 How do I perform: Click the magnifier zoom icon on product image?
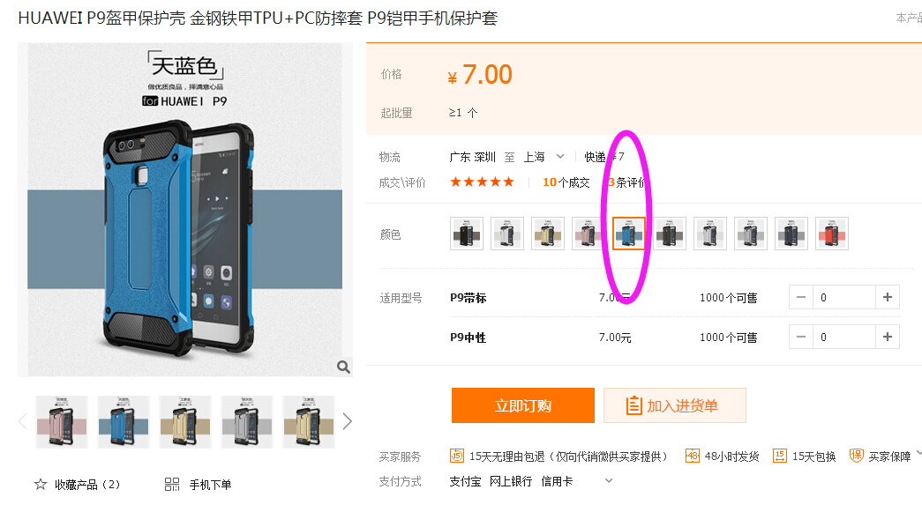343,367
